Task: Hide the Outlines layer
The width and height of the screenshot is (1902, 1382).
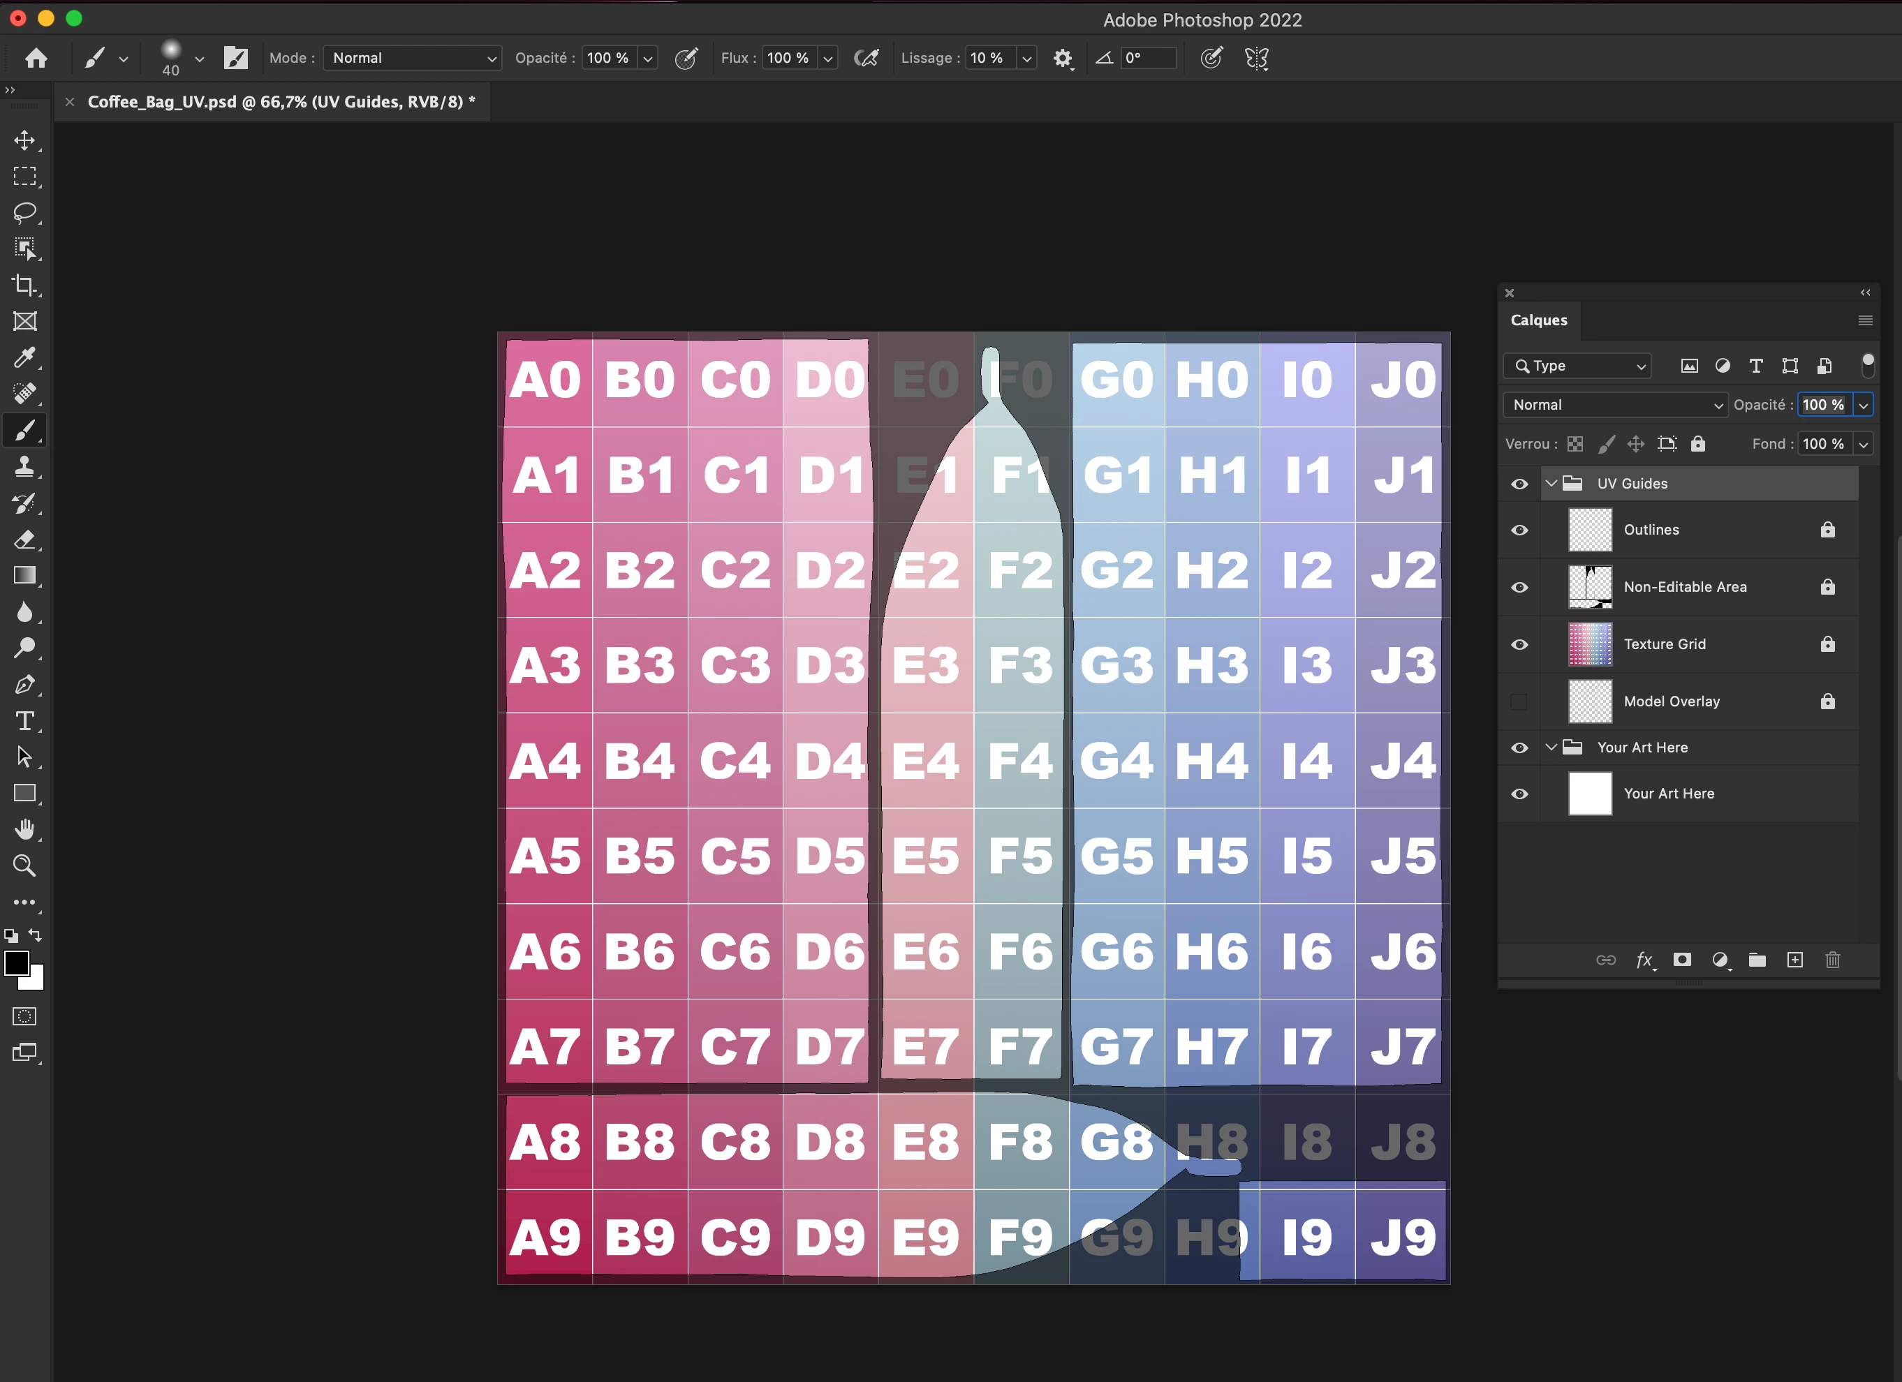Action: point(1519,530)
